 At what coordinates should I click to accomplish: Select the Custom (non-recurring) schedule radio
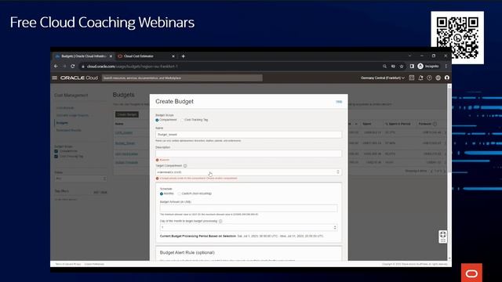click(180, 193)
